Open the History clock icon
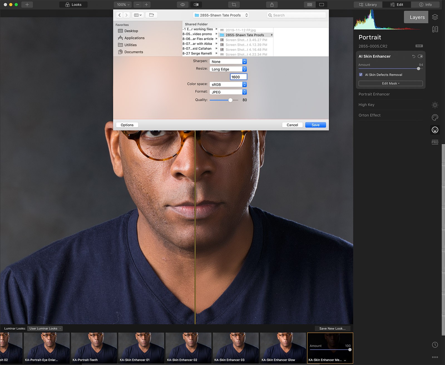Viewport: 445px width, 365px height. [x=435, y=345]
